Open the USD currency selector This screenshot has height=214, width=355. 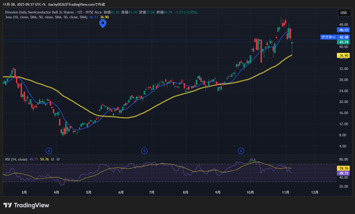point(344,13)
